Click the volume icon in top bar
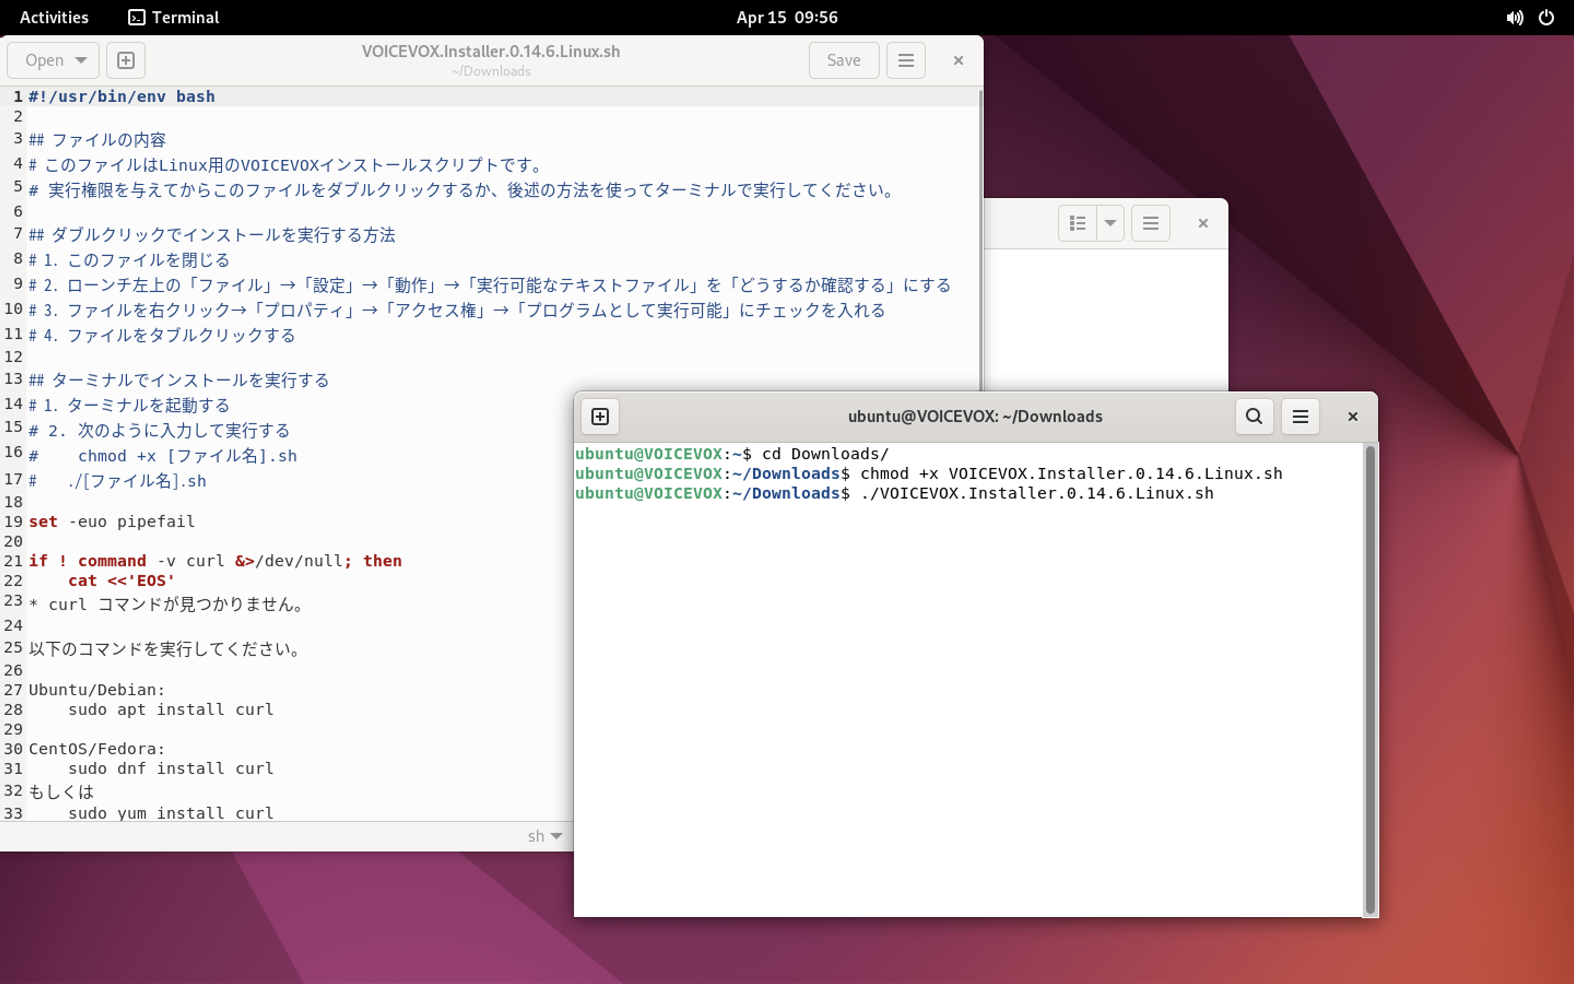The image size is (1574, 984). (1515, 17)
